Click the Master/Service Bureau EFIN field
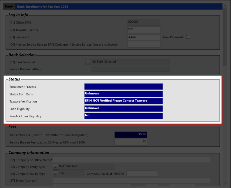The image size is (231, 188). [x=144, y=44]
